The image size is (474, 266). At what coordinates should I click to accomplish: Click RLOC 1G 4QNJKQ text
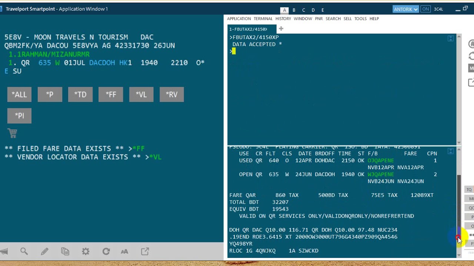point(253,251)
